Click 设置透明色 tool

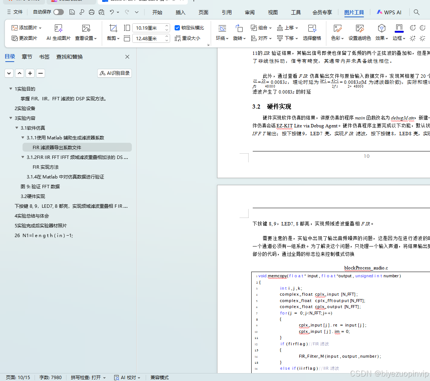359,33
